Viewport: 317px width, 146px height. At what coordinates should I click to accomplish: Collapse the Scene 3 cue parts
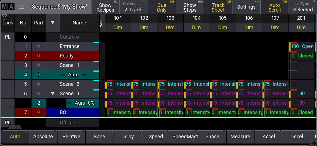click(x=53, y=94)
